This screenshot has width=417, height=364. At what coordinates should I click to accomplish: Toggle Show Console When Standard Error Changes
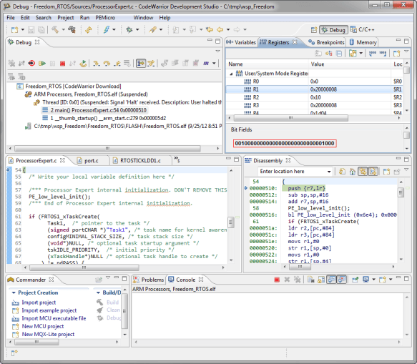point(342,280)
